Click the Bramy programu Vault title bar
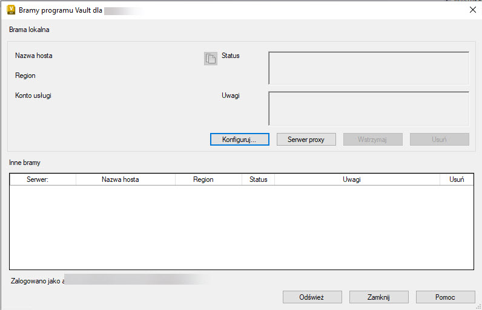The image size is (482, 310). tap(242, 10)
